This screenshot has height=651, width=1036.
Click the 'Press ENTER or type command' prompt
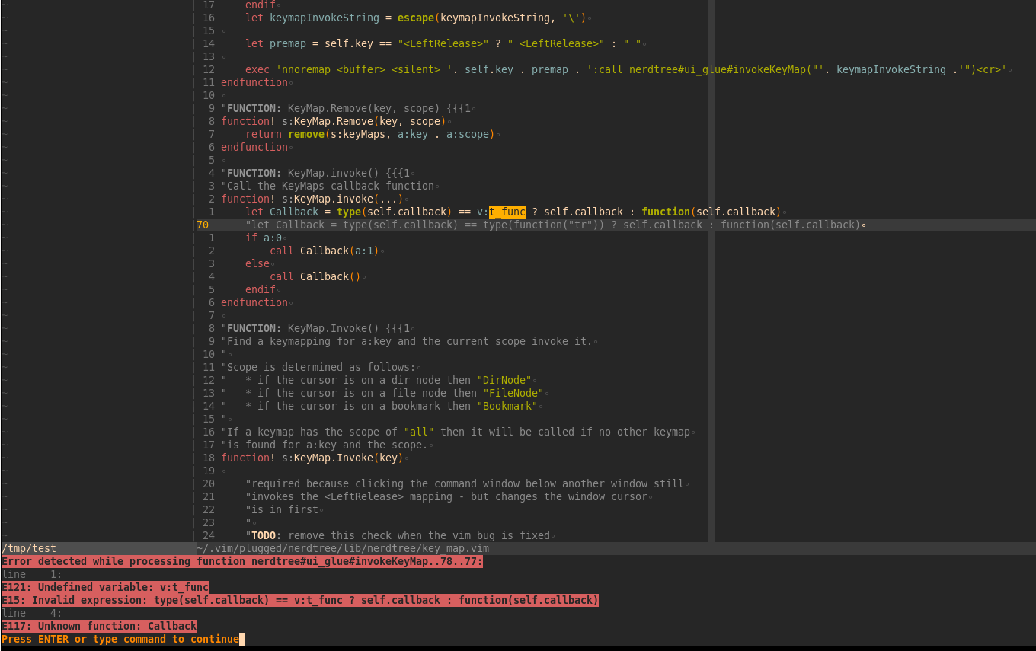coord(120,639)
